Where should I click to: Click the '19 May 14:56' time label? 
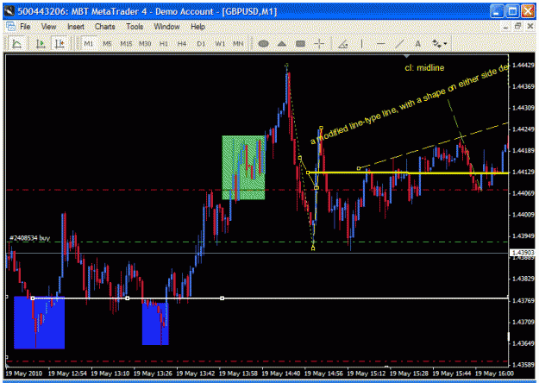coord(323,374)
